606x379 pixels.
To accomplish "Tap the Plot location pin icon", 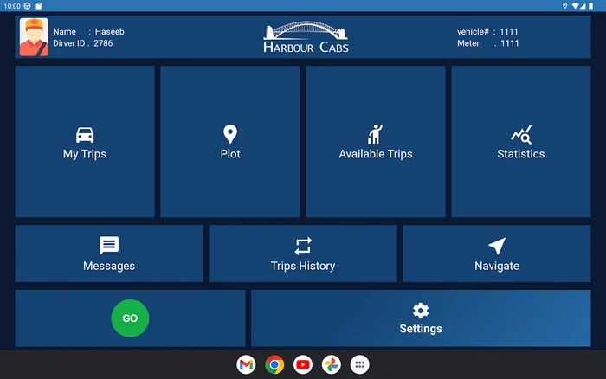I will pyautogui.click(x=230, y=134).
